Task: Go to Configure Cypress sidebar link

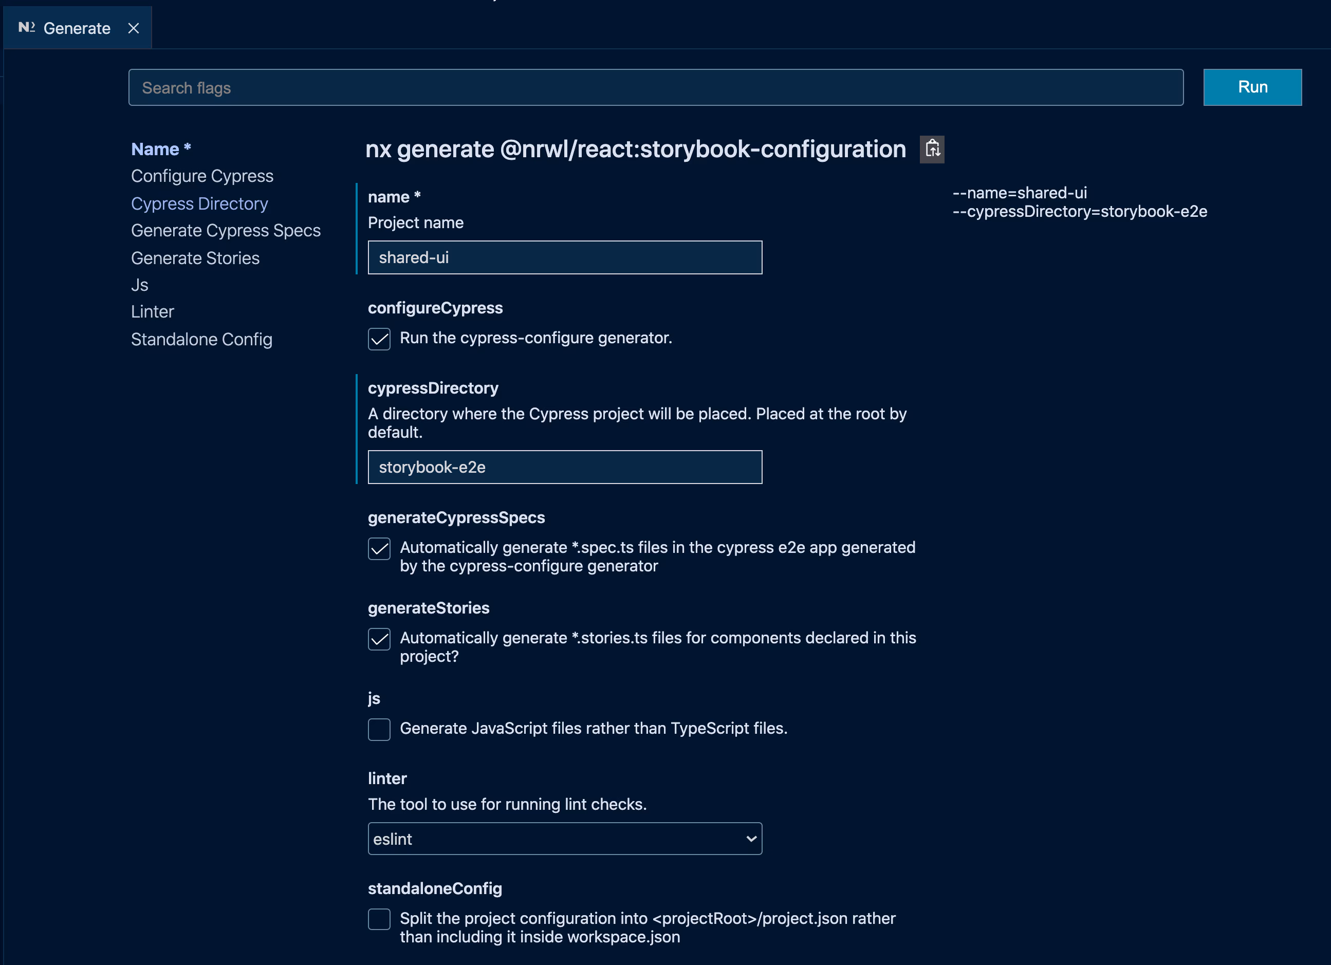Action: tap(202, 176)
